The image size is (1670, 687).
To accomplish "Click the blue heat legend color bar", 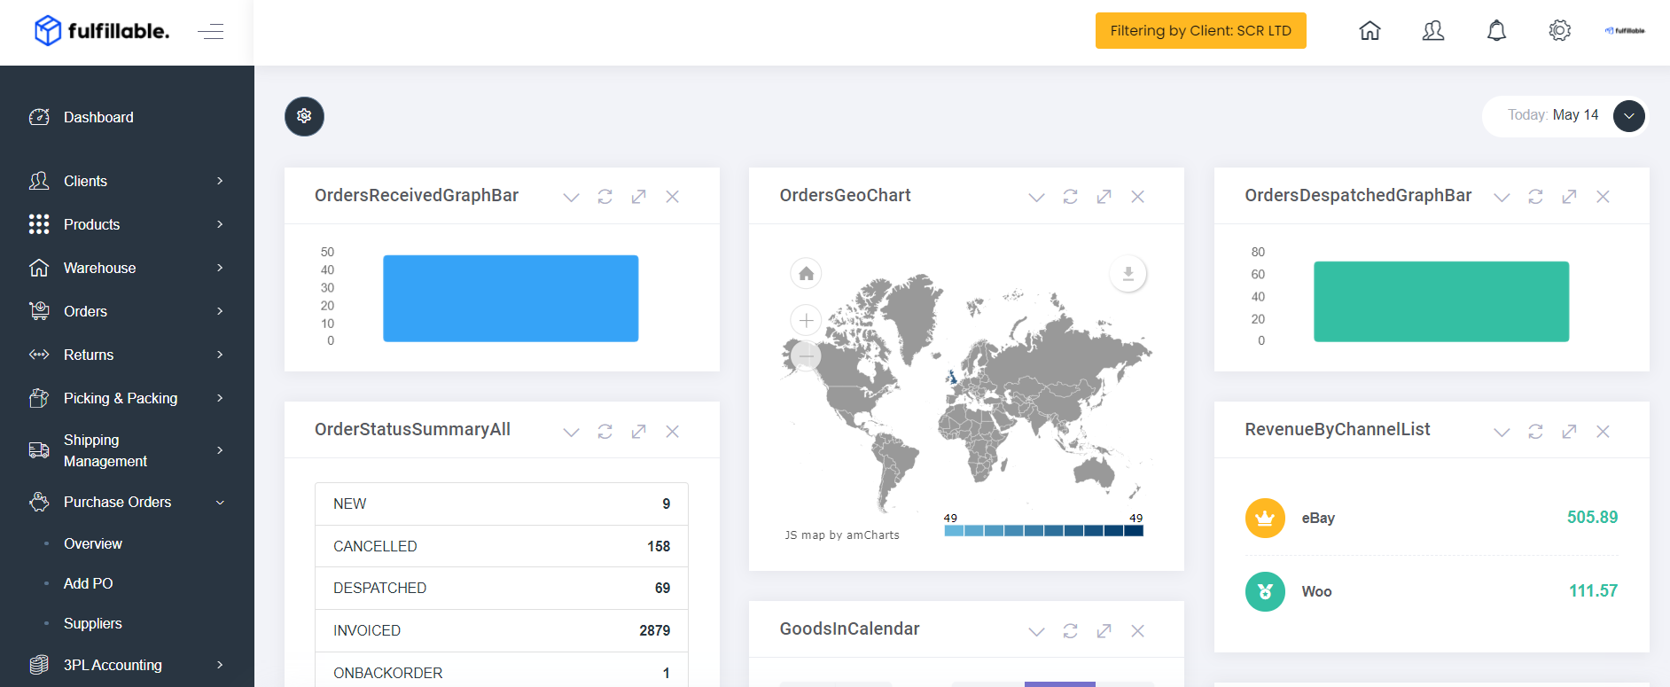I will click(x=1043, y=531).
